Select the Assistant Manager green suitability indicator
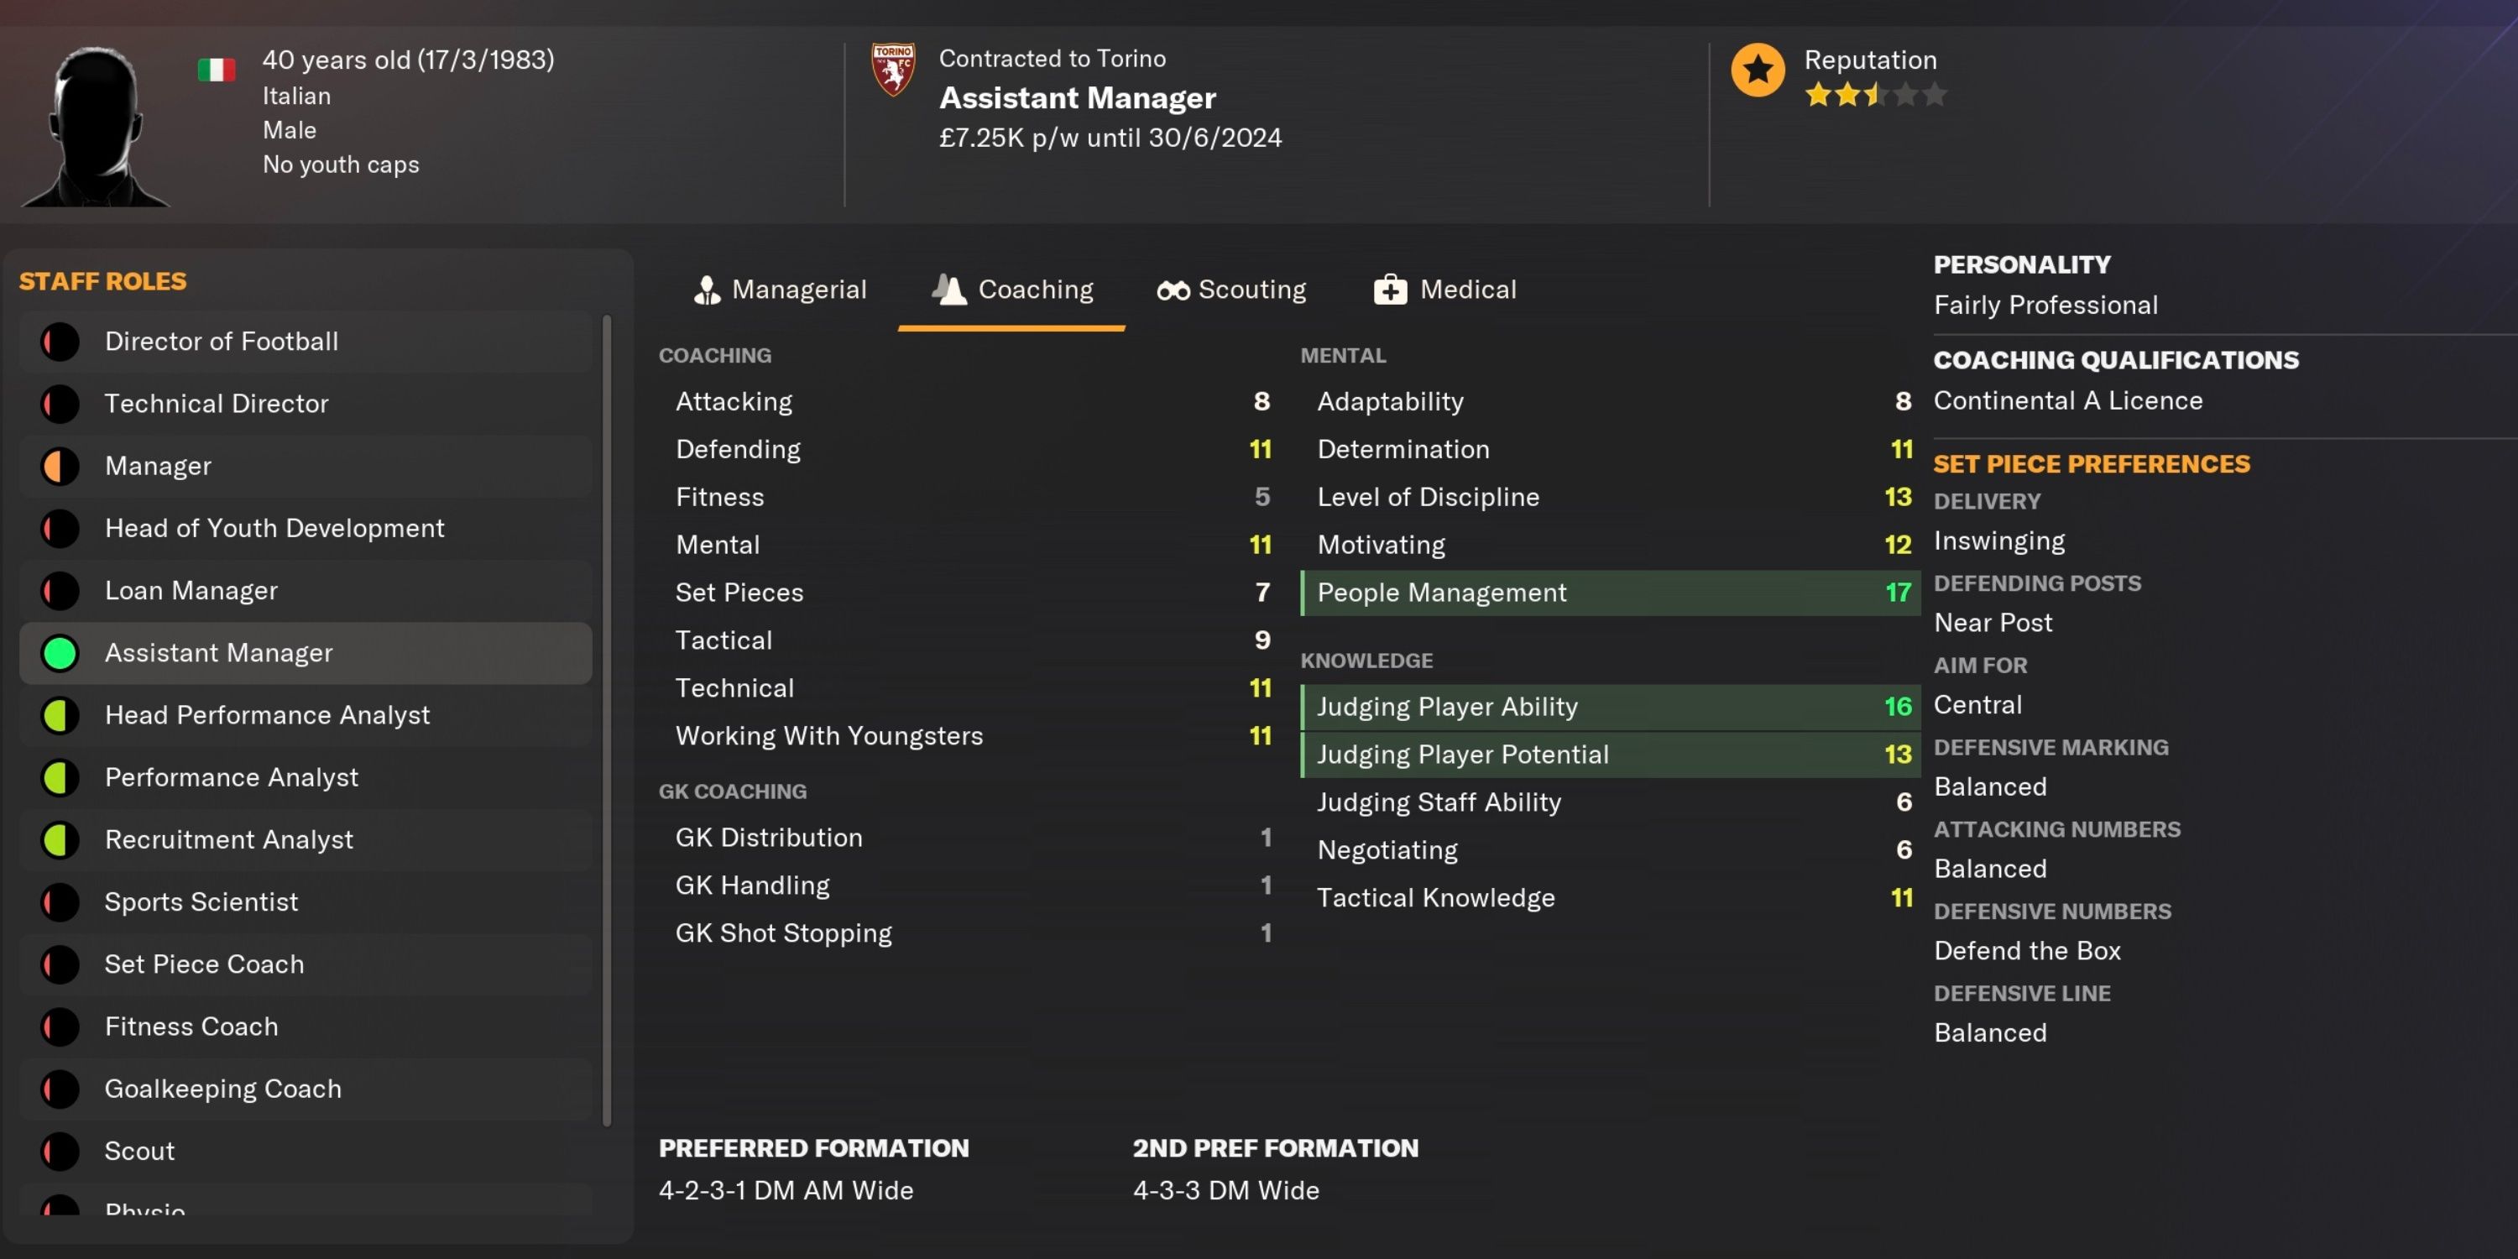The height and width of the screenshot is (1259, 2518). coord(60,653)
